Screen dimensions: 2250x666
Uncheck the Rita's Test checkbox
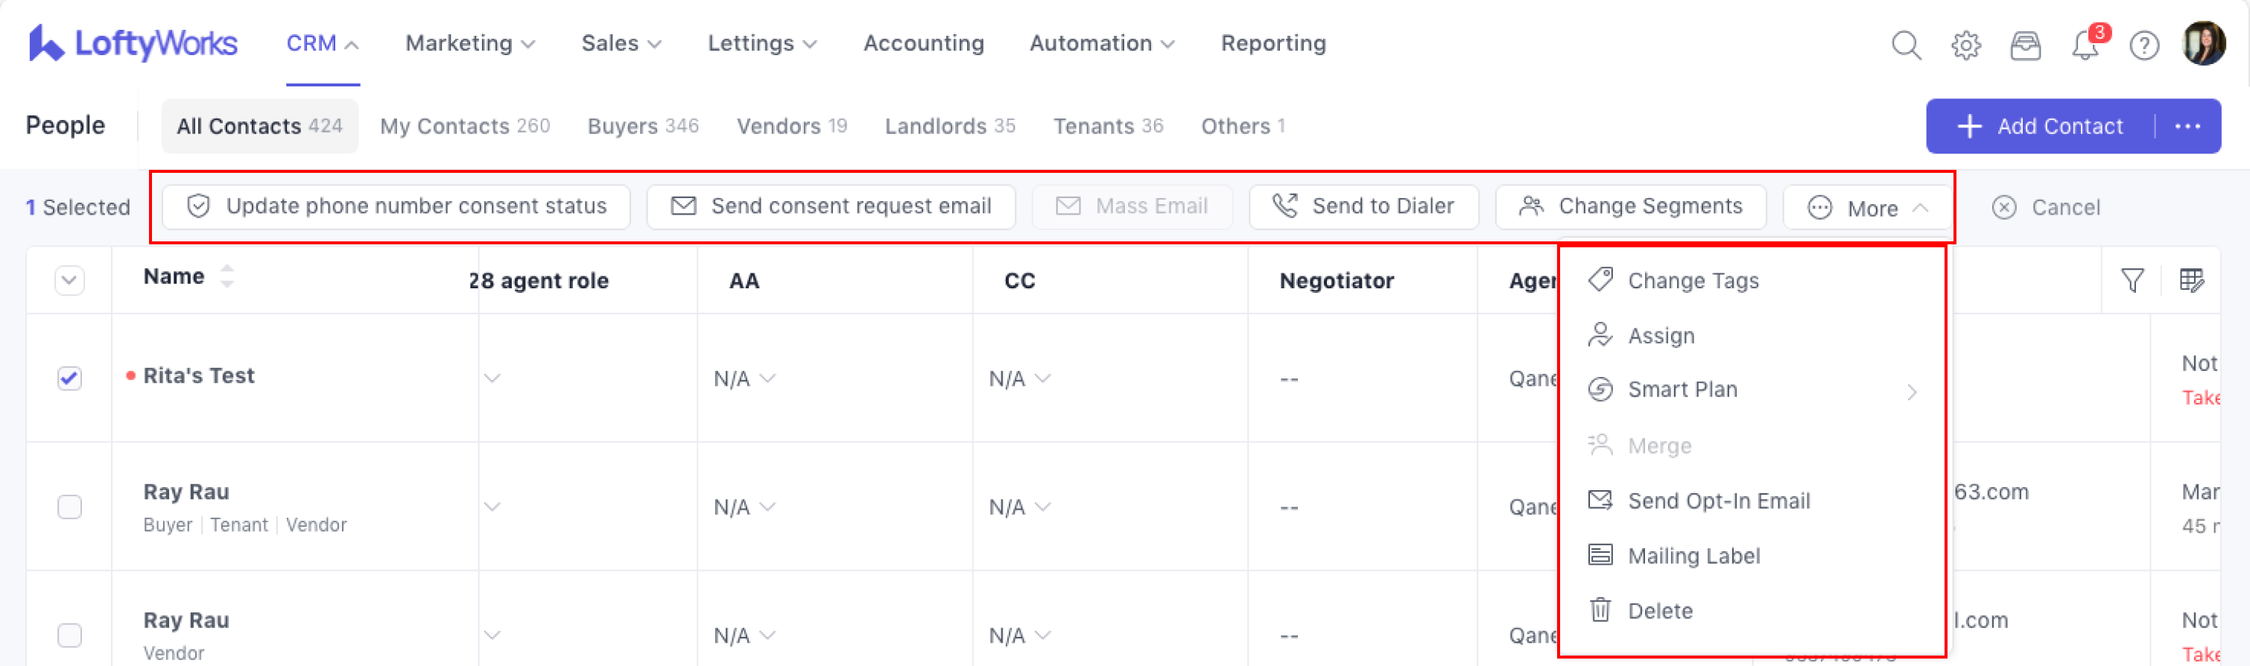(70, 378)
